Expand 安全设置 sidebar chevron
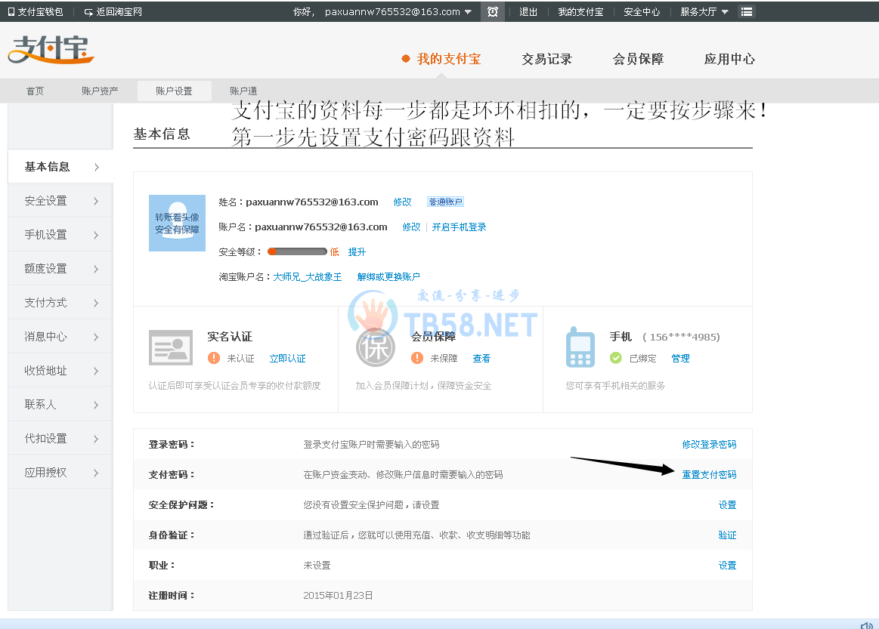879x629 pixels. pos(97,201)
